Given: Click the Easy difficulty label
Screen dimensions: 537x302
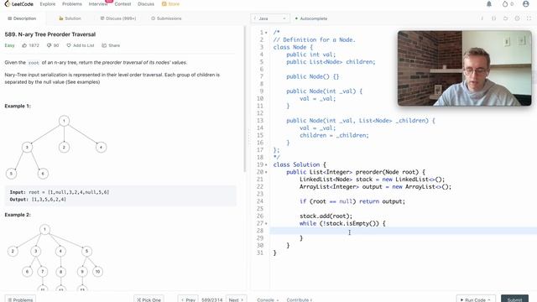Looking at the screenshot, I should click(x=9, y=45).
